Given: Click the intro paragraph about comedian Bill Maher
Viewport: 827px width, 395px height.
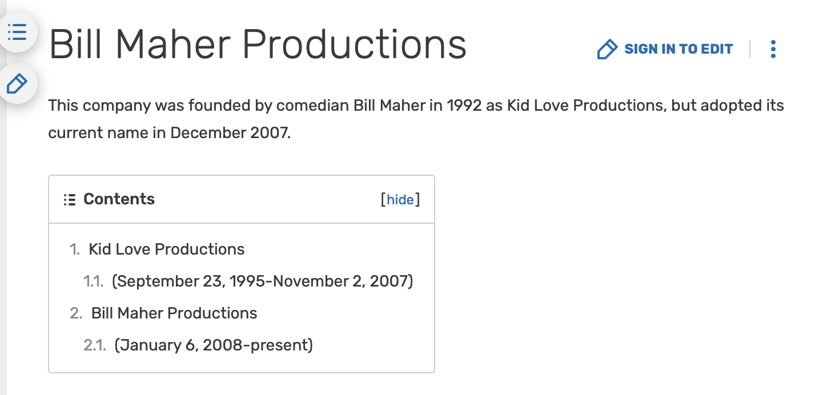Looking at the screenshot, I should (x=416, y=119).
